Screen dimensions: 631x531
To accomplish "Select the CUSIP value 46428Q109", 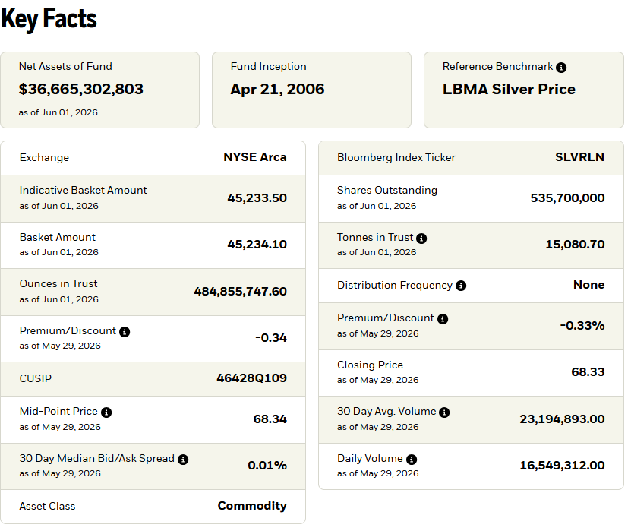I will pos(251,378).
